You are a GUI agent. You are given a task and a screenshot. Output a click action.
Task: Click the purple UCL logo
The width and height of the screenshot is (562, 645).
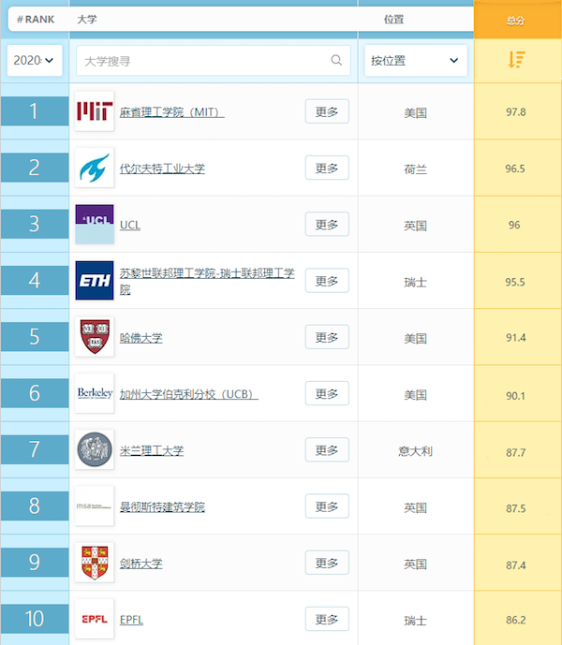click(x=95, y=224)
